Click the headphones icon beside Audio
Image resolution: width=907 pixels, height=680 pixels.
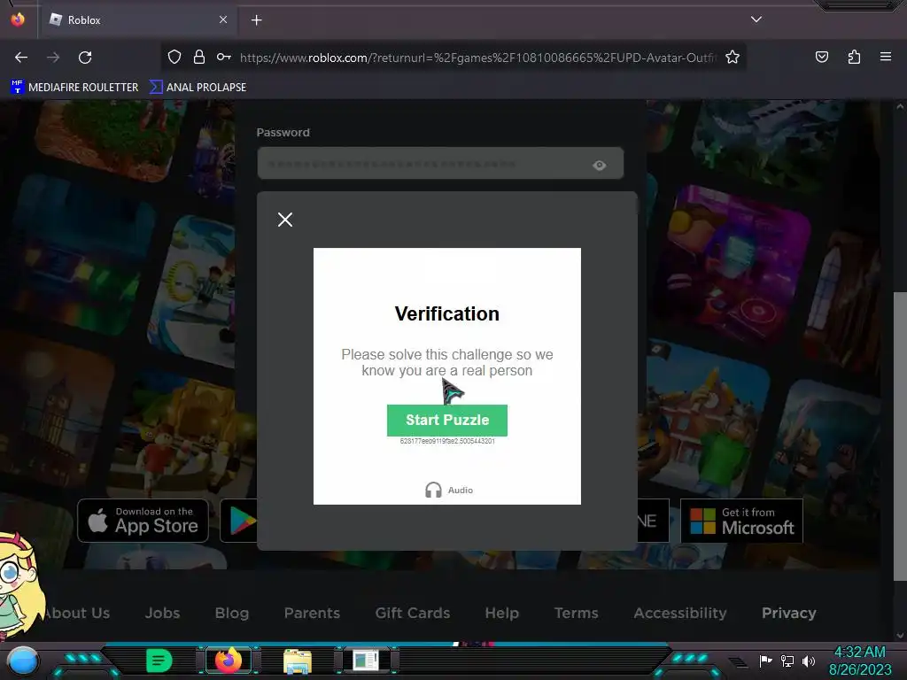(433, 491)
